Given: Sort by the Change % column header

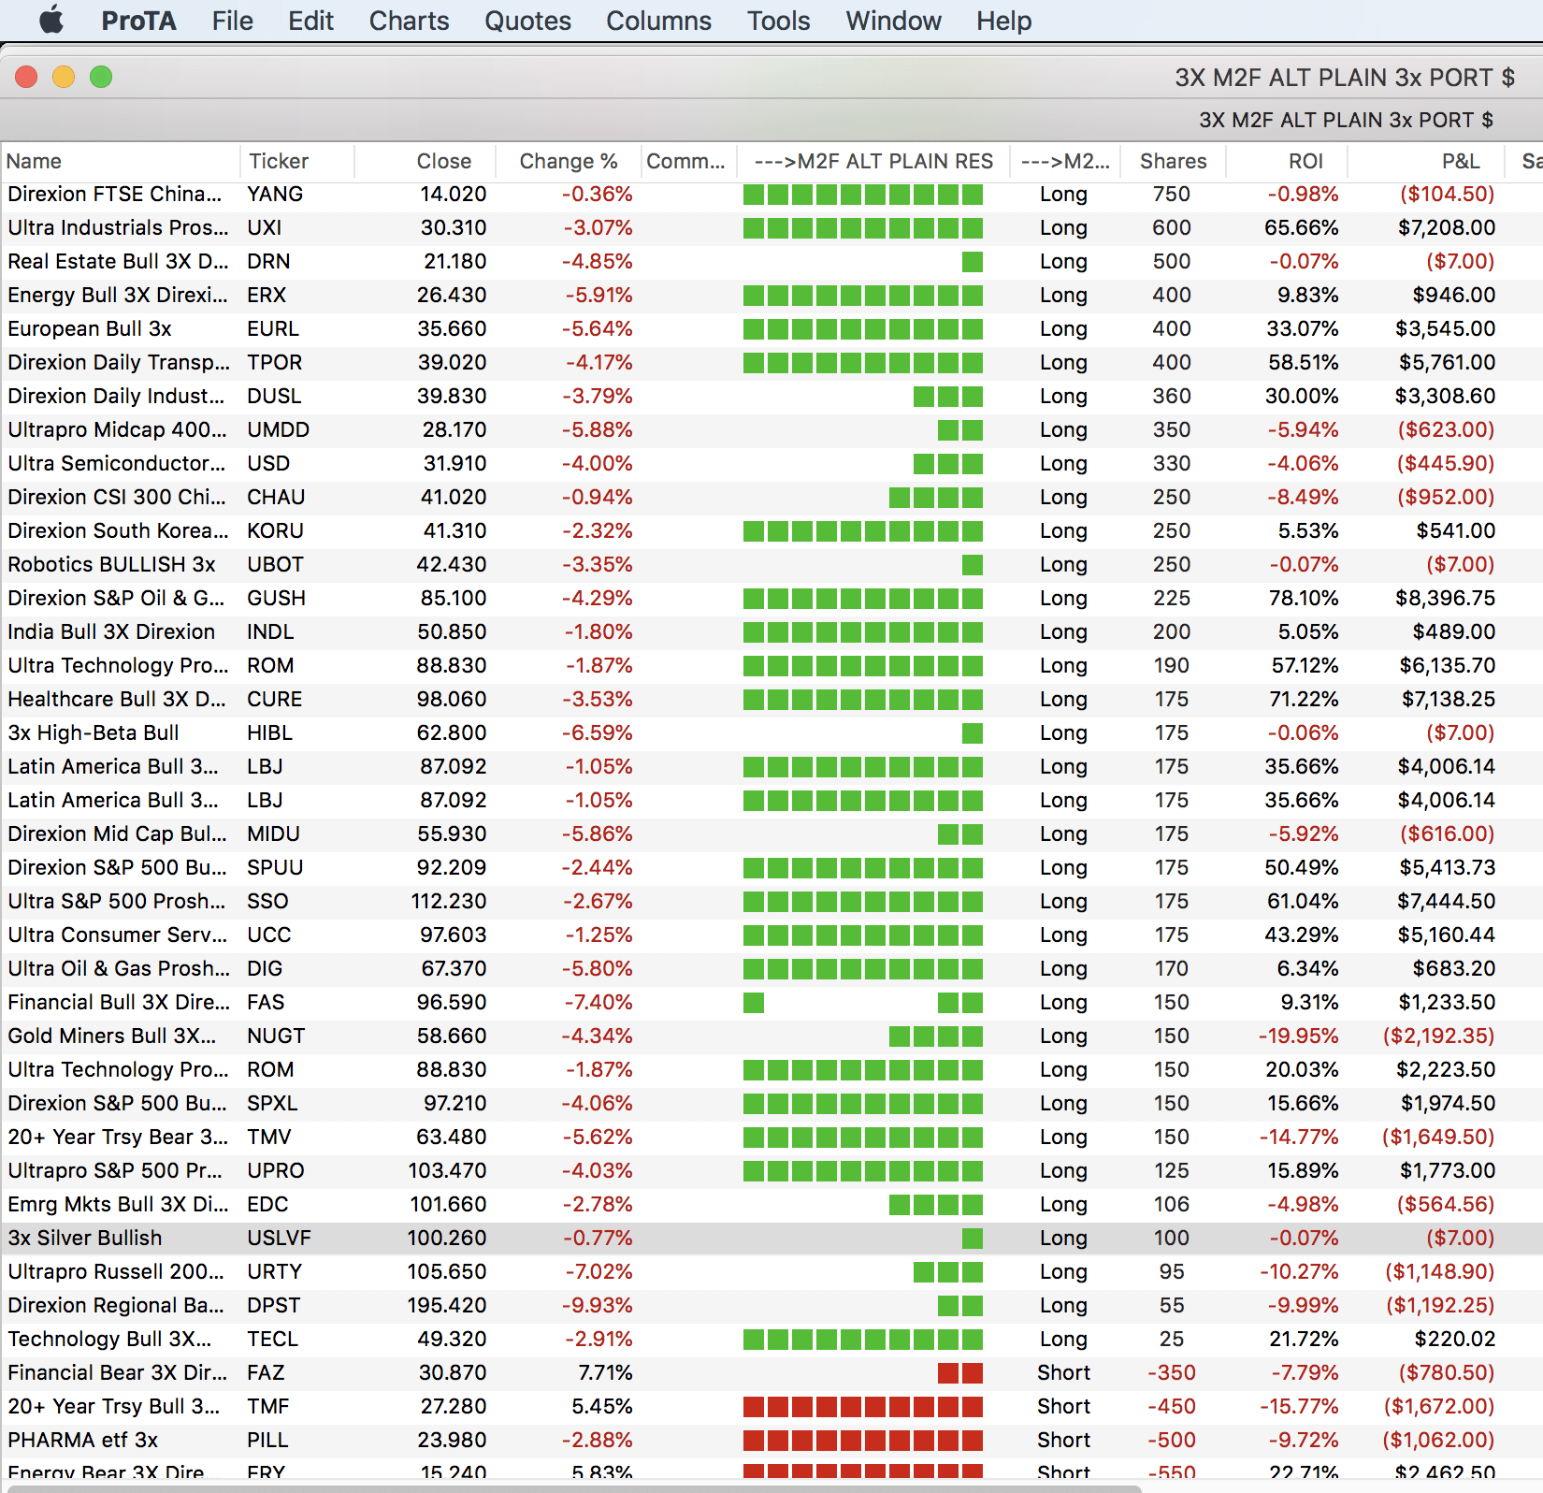Looking at the screenshot, I should pyautogui.click(x=568, y=161).
